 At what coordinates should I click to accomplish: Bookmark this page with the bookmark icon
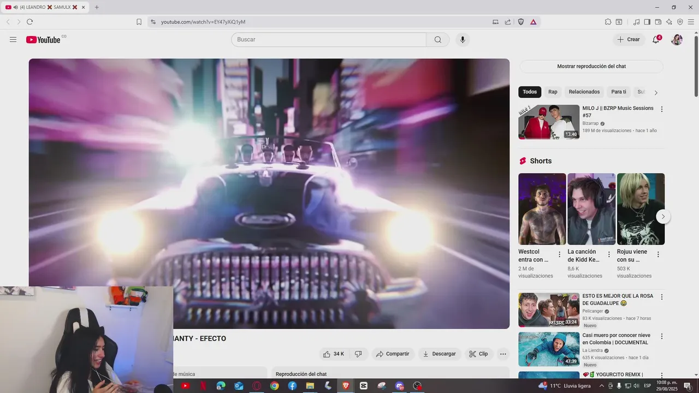coord(139,22)
